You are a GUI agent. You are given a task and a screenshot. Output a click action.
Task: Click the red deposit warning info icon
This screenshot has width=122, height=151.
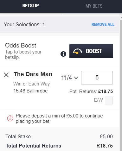coord(10,118)
